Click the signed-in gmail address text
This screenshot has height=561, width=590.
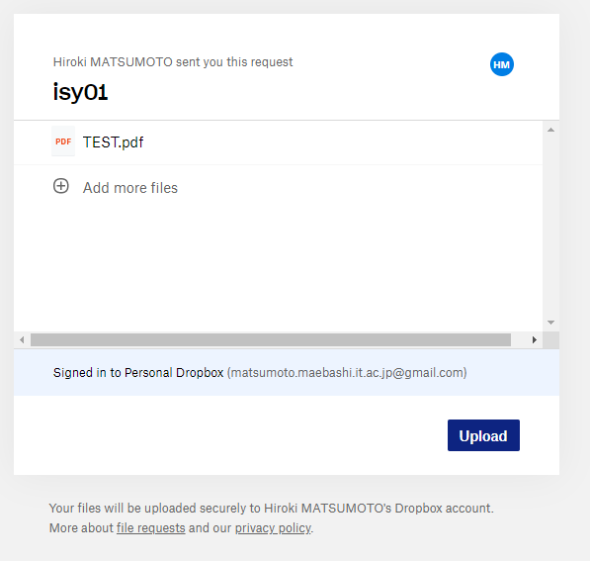point(347,373)
